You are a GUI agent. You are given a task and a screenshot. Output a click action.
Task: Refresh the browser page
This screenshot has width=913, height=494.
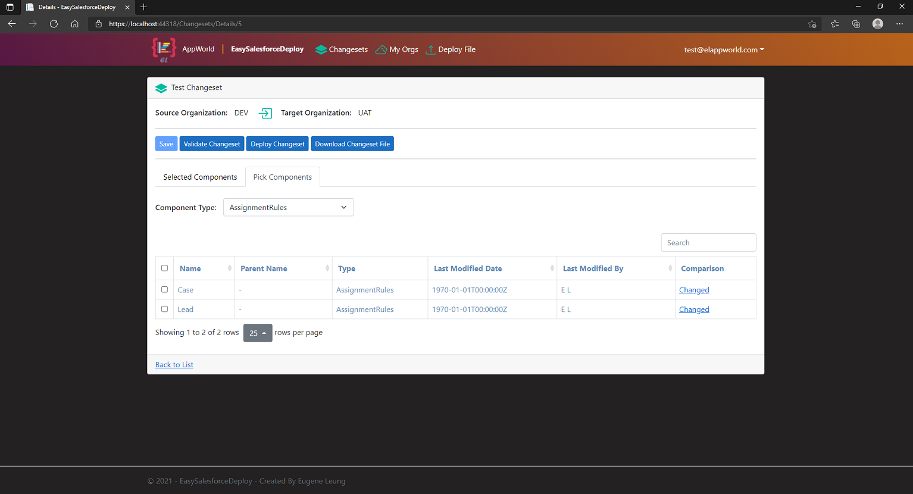click(54, 24)
